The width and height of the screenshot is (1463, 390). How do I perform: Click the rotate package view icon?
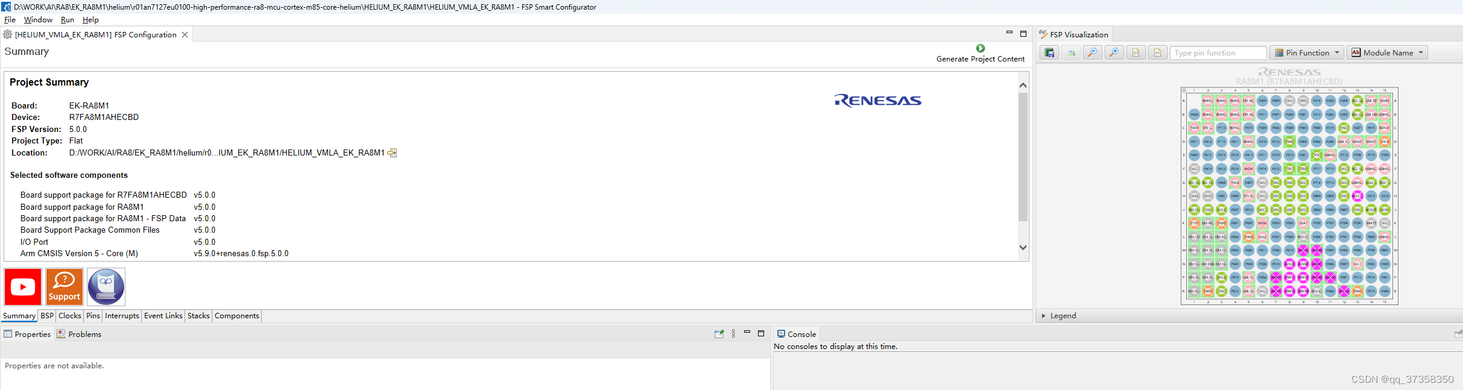coord(1071,52)
